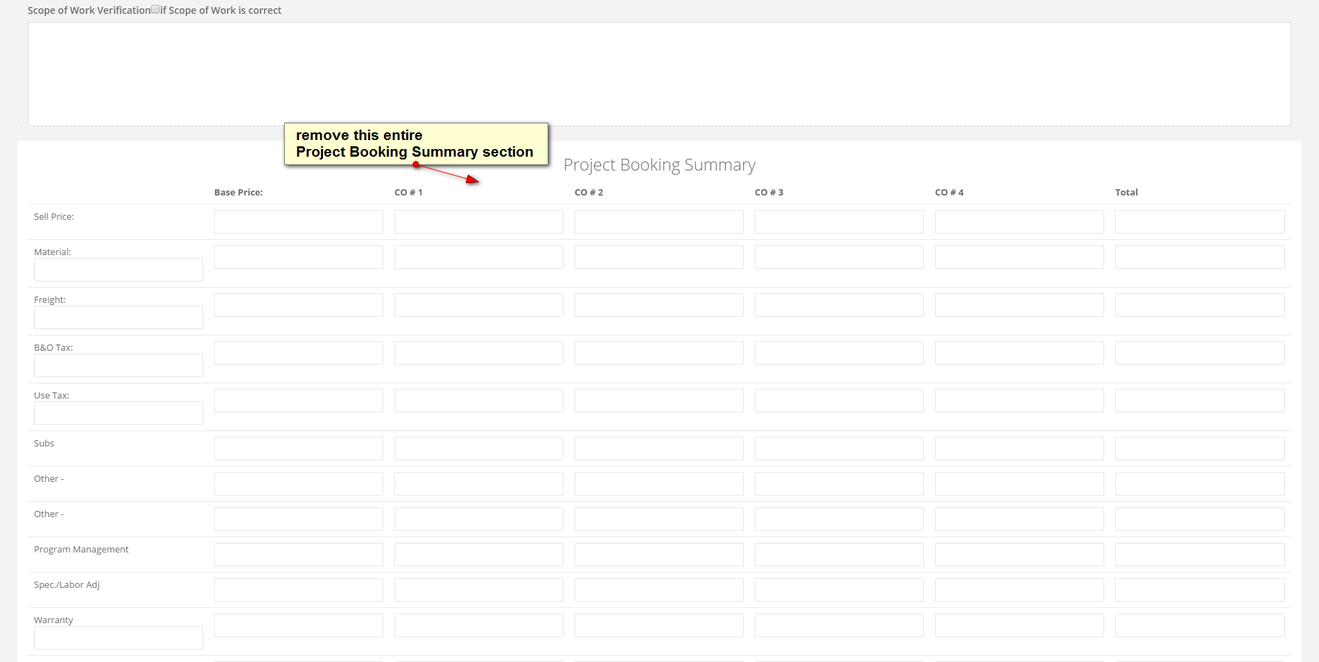
Task: Click the CO # 1 column header
Action: (x=408, y=193)
